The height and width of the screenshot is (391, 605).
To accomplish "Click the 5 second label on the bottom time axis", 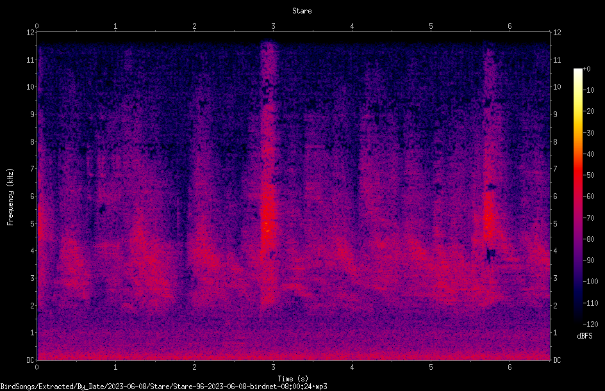I will (431, 367).
